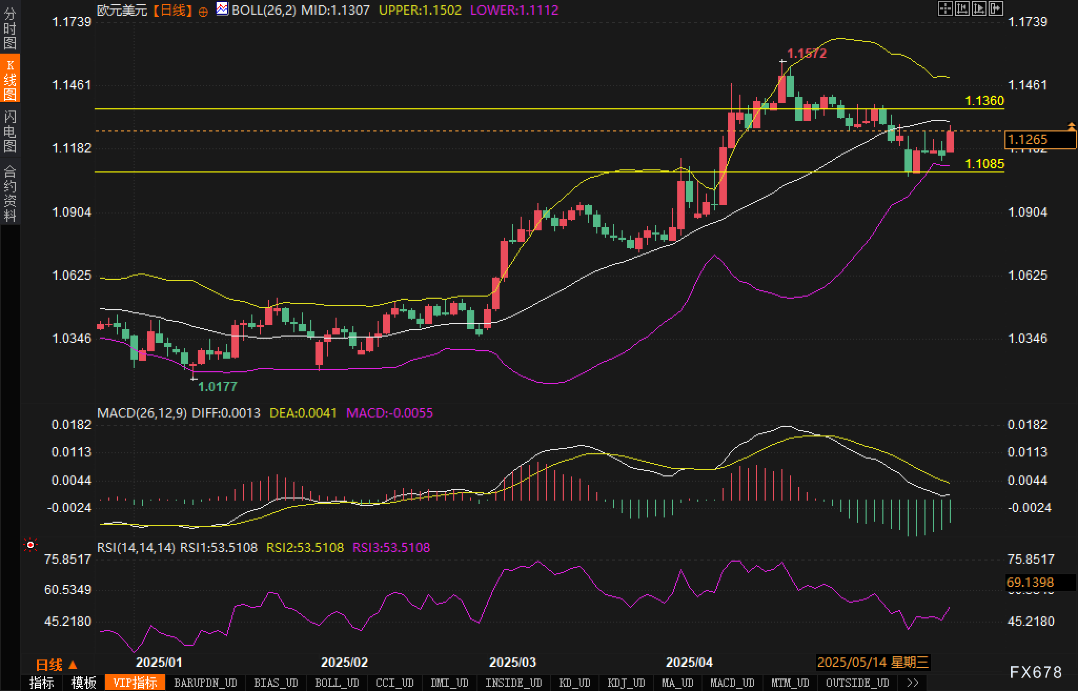Select the MACD_UD indicator tab
The height and width of the screenshot is (691, 1078).
click(732, 683)
